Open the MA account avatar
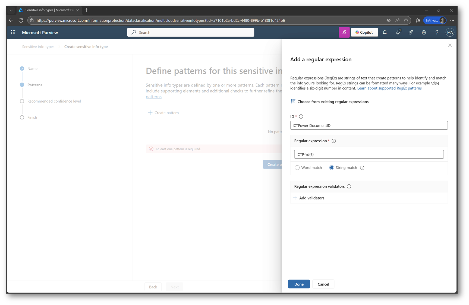Viewport: 469px width, 305px height. pyautogui.click(x=450, y=32)
